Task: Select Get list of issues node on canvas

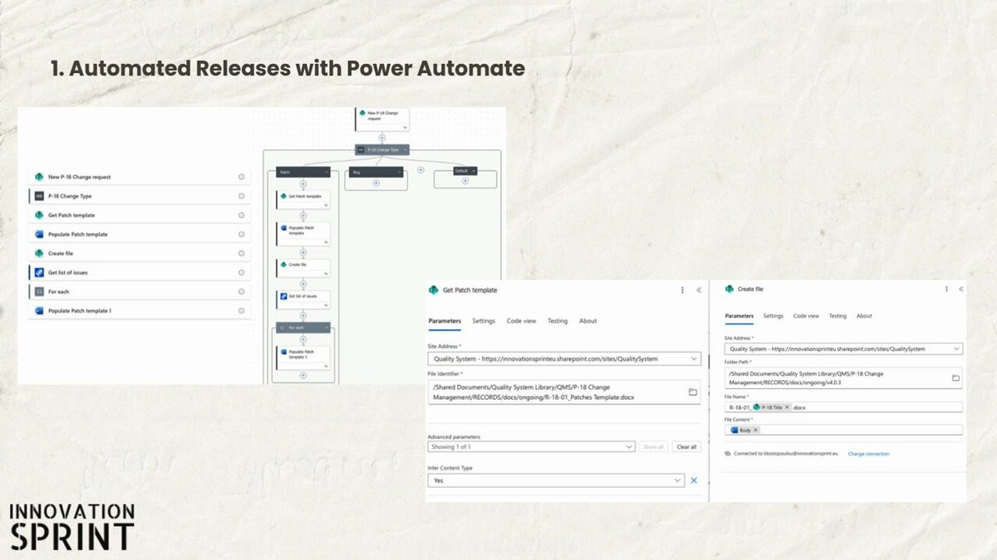Action: click(303, 299)
